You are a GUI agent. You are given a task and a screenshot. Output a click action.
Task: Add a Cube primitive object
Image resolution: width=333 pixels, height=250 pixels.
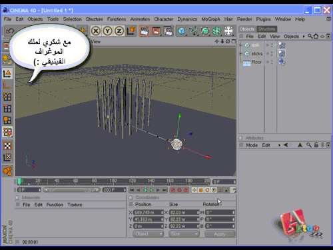click(x=182, y=31)
